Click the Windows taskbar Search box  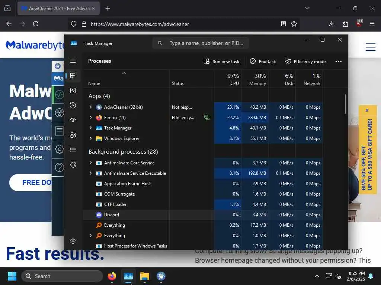62,276
